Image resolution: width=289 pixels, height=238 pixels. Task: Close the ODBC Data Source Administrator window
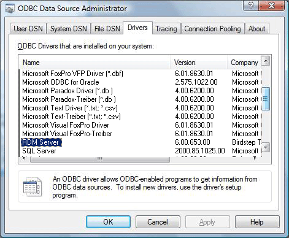pyautogui.click(x=271, y=6)
